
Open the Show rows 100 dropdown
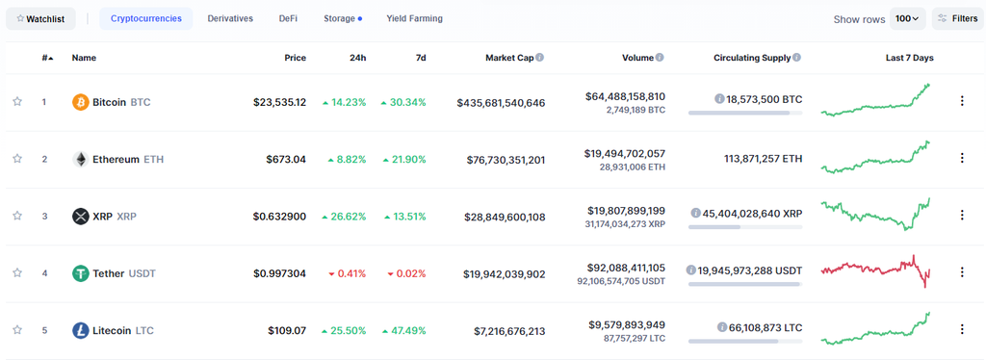tap(907, 19)
